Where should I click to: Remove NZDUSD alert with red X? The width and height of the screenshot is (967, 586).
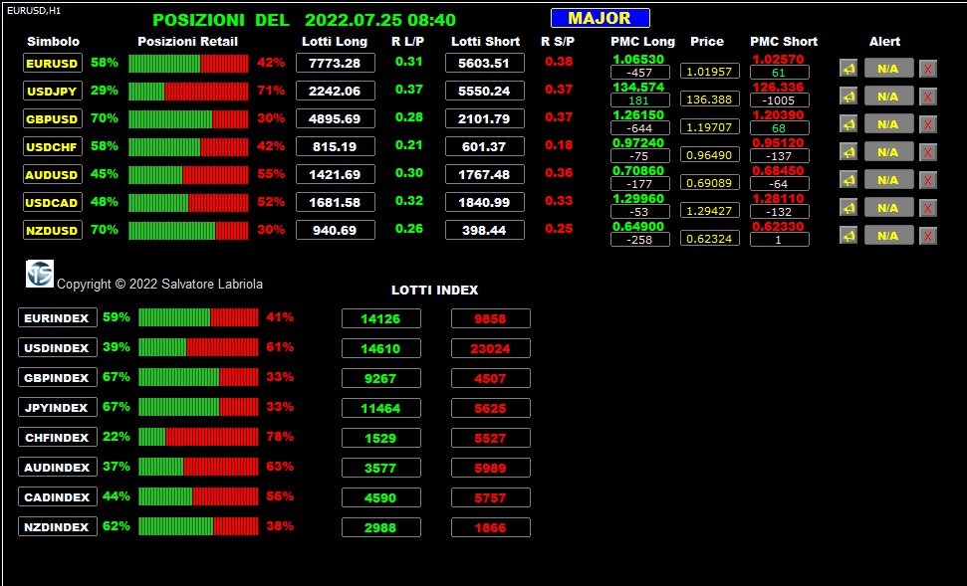click(x=928, y=236)
